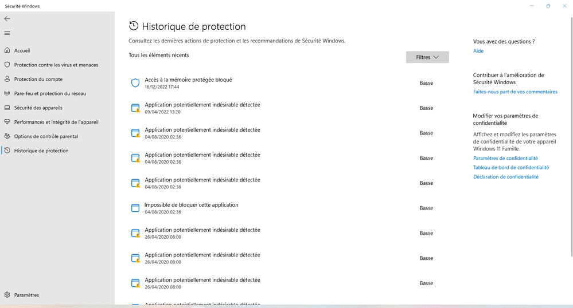Click the Protection du compte person icon
Screen dimensions: 573x308
click(x=7, y=79)
